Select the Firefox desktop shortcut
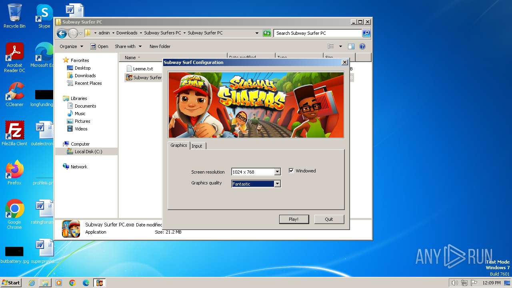 tap(14, 173)
